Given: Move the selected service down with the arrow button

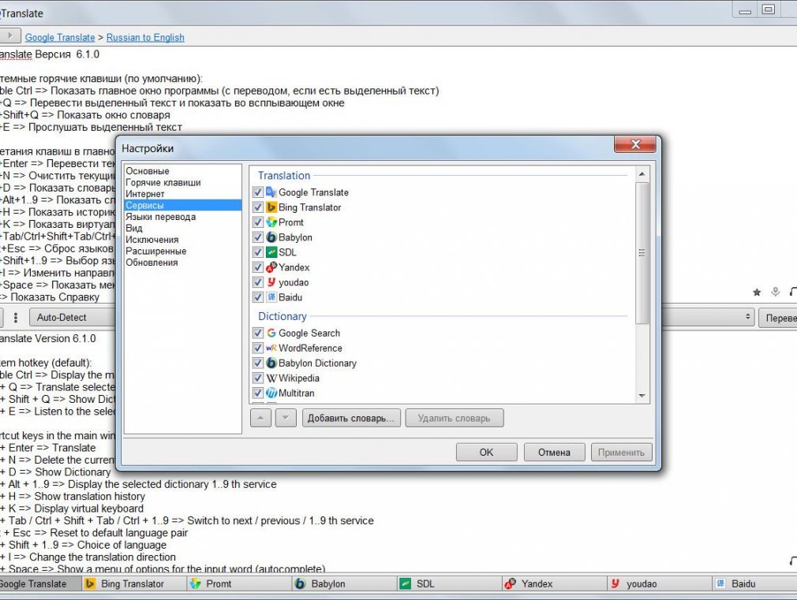Looking at the screenshot, I should [286, 418].
